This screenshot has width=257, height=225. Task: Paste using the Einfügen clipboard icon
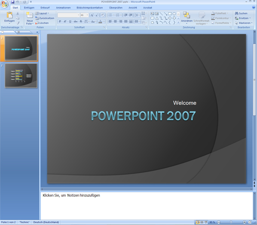click(9, 15)
